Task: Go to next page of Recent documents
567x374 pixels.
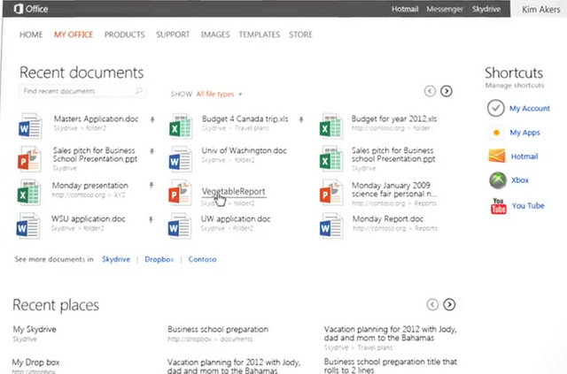Action: [x=447, y=91]
